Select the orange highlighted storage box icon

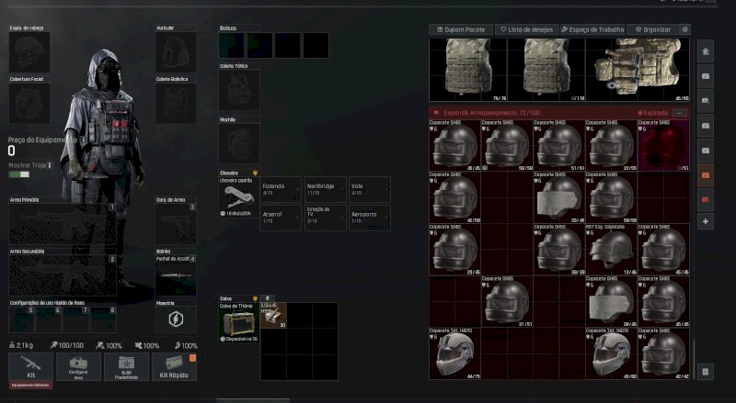706,175
